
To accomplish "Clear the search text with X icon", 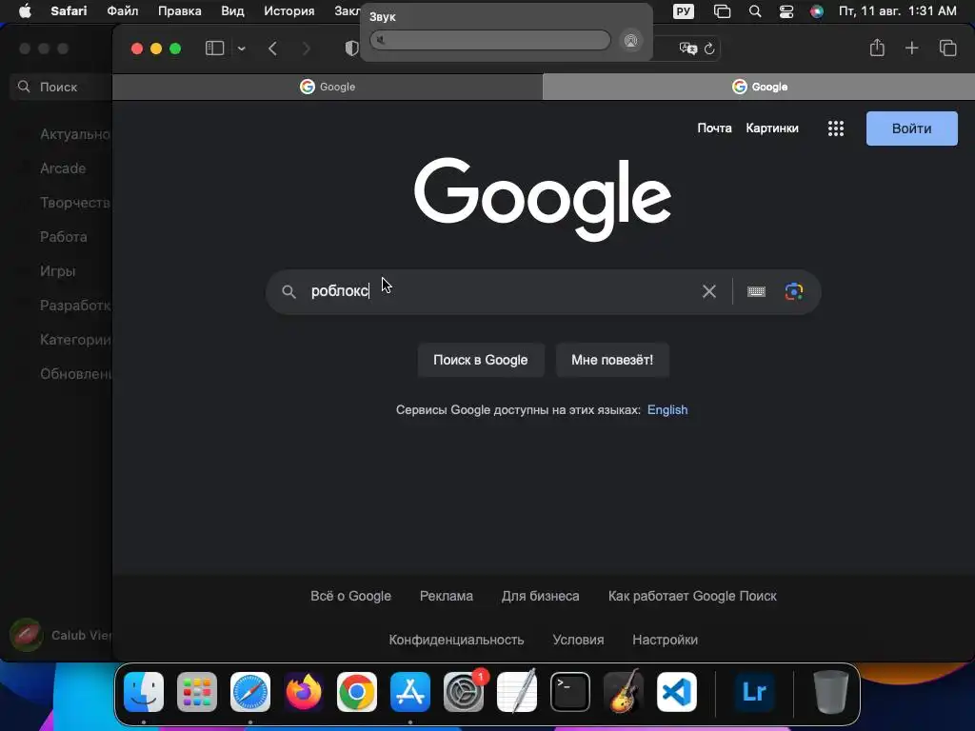I will (708, 291).
